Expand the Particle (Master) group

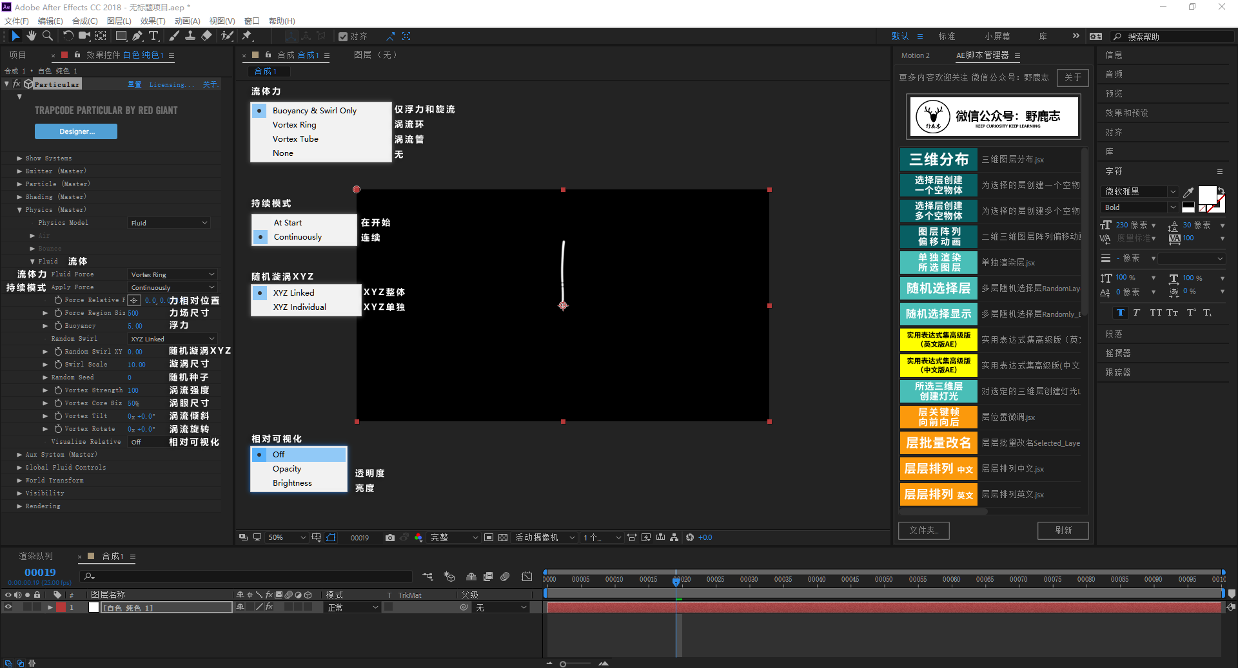point(19,184)
